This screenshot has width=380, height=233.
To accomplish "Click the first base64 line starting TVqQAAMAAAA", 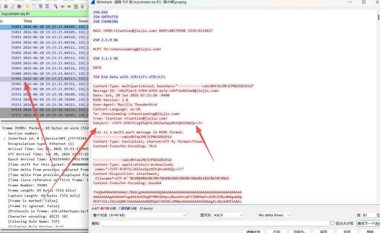I will pyautogui.click(x=167, y=192).
